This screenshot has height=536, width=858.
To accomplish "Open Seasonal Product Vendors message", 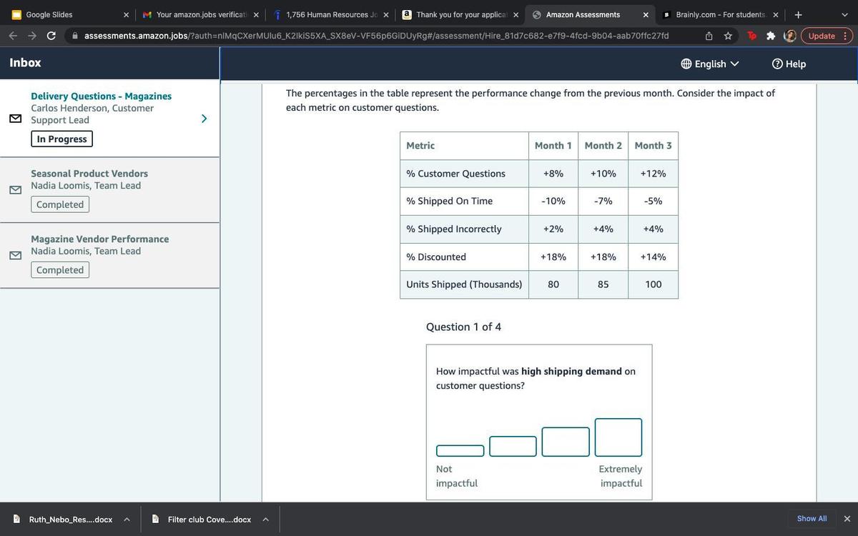I will click(x=109, y=190).
